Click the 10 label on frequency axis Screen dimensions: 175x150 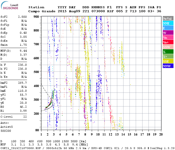coord(98,134)
